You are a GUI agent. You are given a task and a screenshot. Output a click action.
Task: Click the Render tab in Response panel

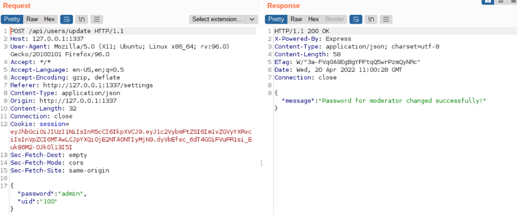[x=335, y=20]
